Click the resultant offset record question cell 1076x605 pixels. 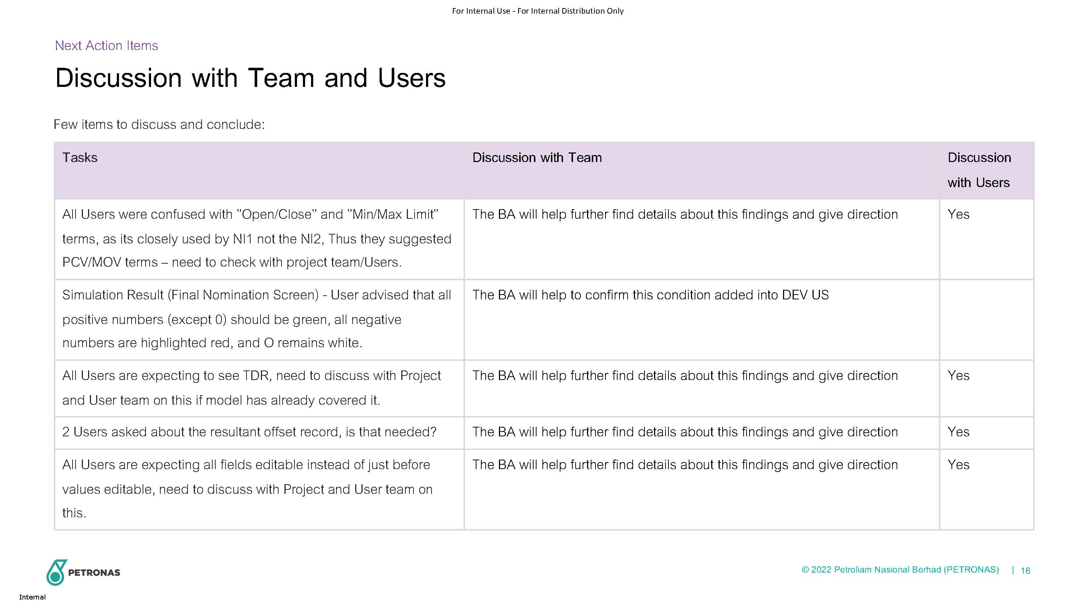click(249, 432)
